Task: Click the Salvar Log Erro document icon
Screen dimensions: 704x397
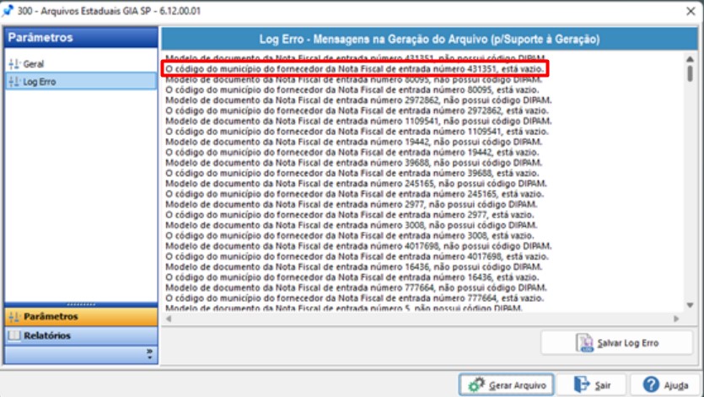Action: 584,343
